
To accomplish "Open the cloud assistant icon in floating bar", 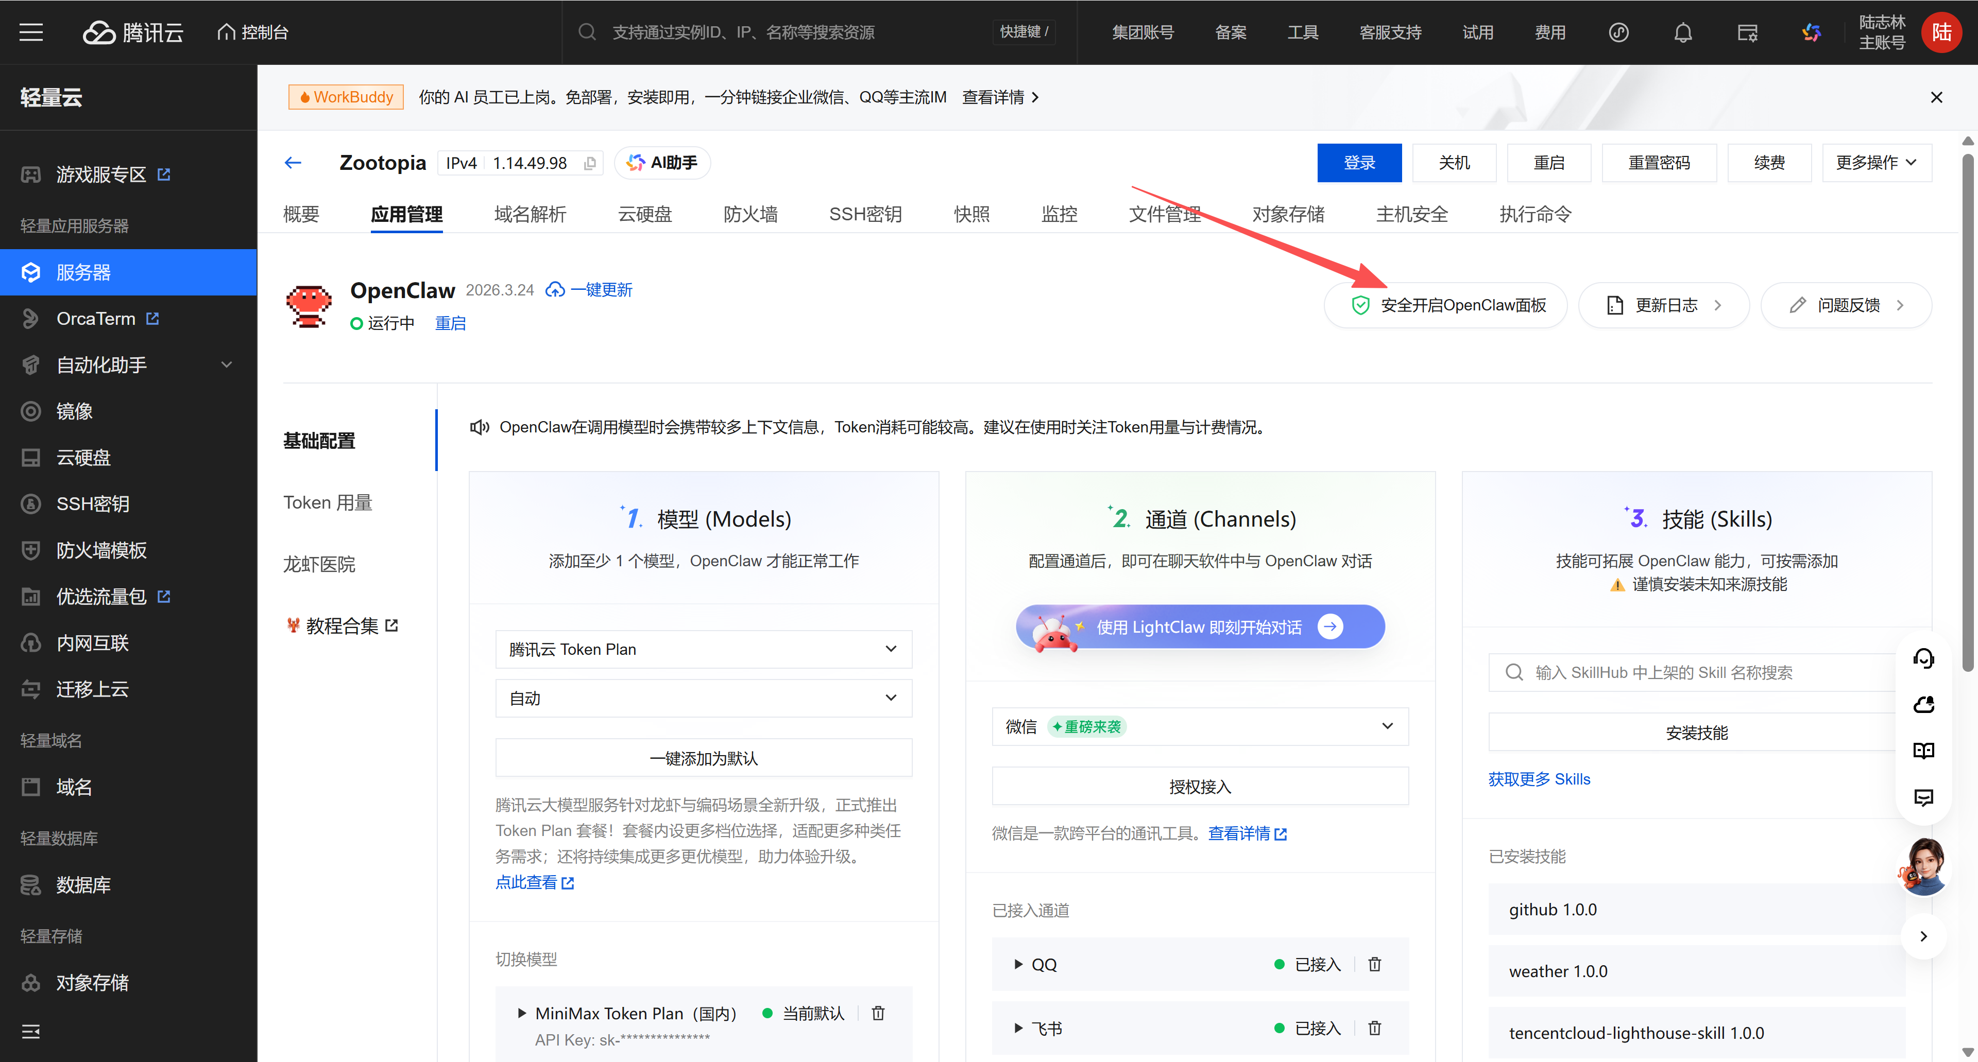I will click(x=1923, y=704).
